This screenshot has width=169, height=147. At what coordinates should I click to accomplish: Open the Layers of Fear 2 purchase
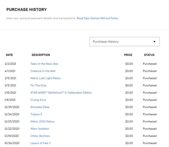(40, 143)
